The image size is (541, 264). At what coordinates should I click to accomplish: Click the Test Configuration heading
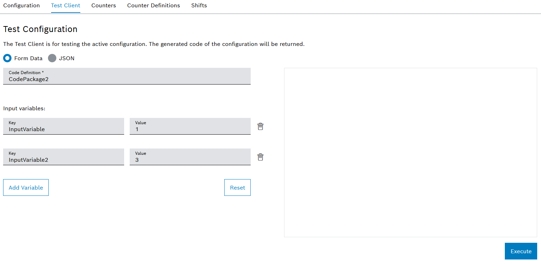(x=40, y=29)
